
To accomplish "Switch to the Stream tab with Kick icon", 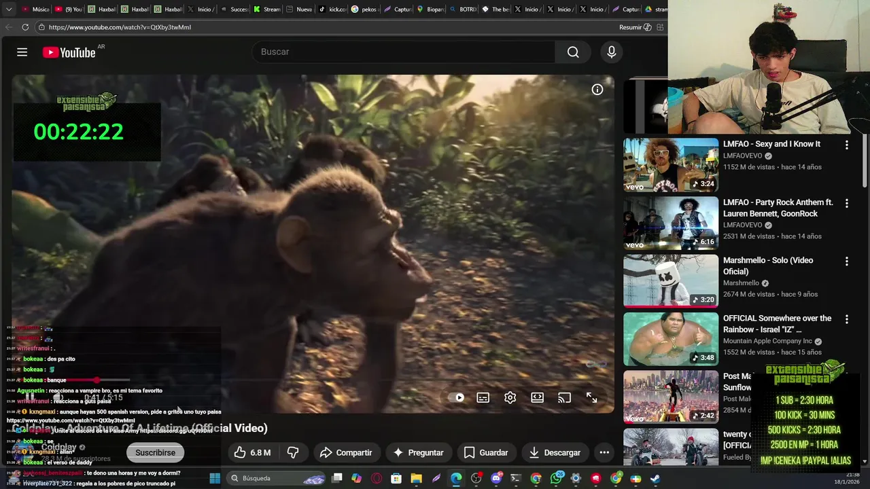I will click(266, 10).
